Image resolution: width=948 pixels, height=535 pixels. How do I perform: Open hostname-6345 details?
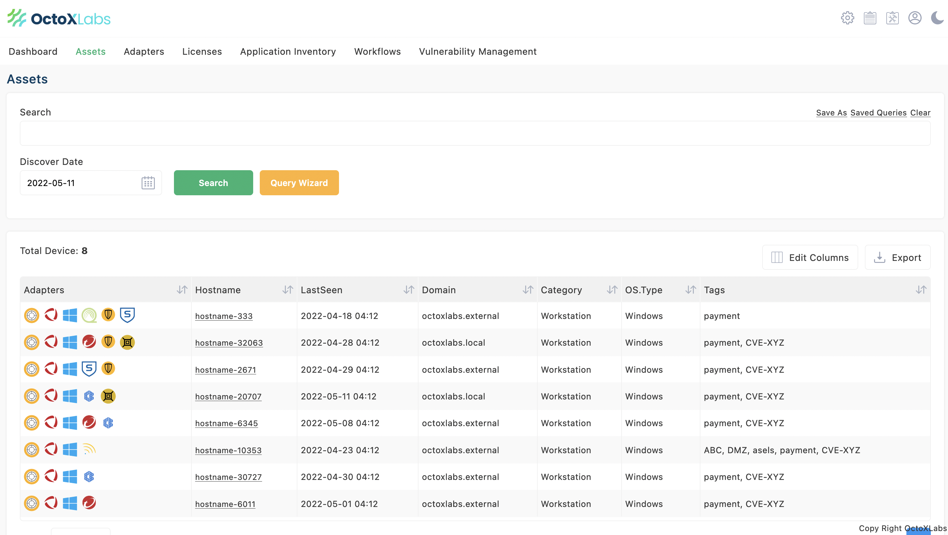pyautogui.click(x=226, y=423)
